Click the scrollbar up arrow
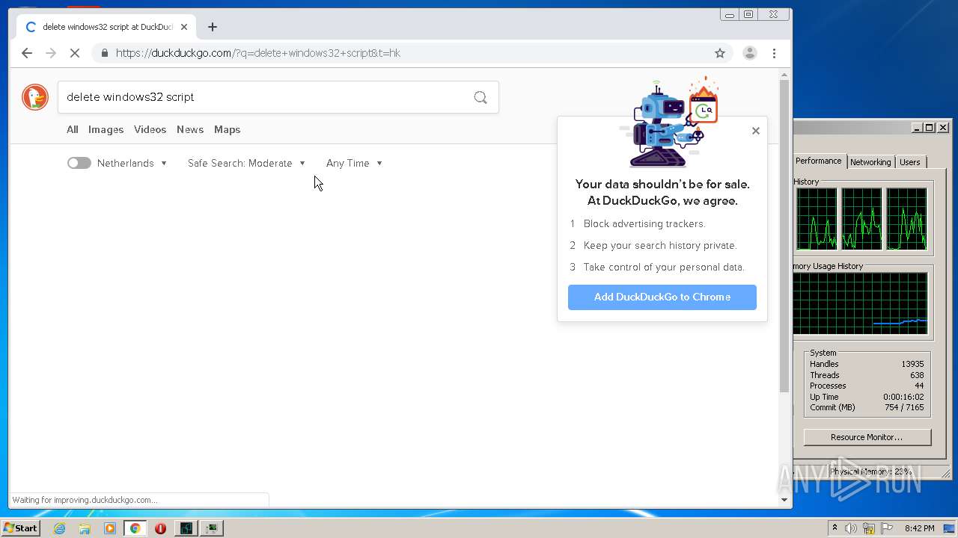958x538 pixels. point(784,75)
